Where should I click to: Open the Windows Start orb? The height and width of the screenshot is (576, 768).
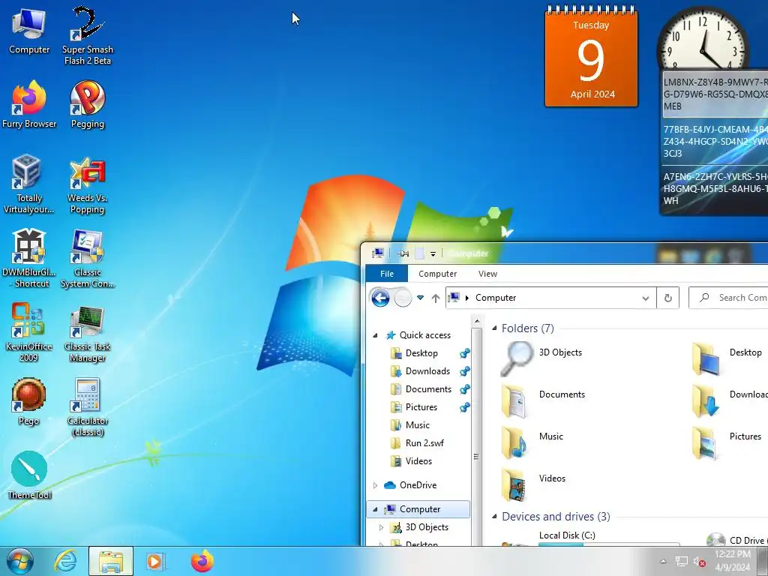19,561
